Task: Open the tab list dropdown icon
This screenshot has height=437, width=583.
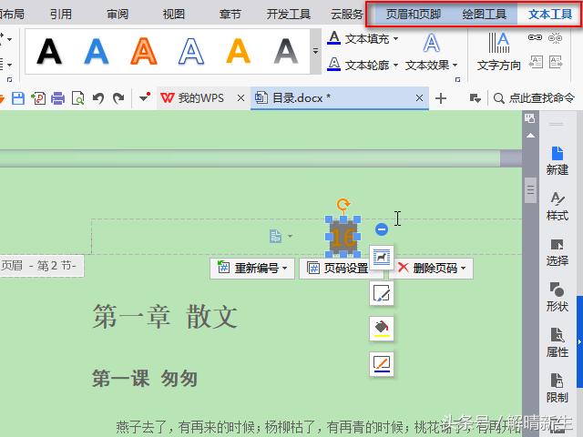Action: click(x=476, y=98)
